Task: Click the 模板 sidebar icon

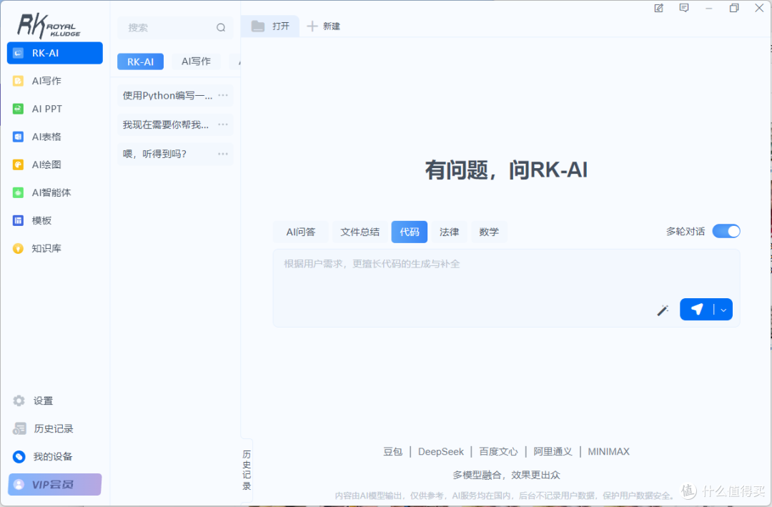Action: (18, 220)
